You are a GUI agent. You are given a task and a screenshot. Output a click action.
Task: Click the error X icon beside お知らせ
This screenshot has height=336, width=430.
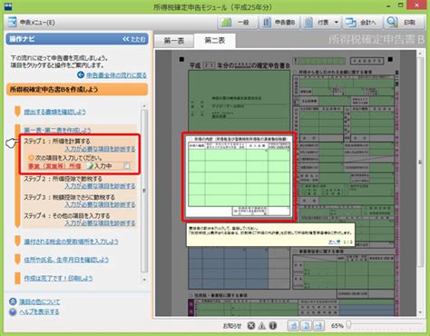[251, 325]
